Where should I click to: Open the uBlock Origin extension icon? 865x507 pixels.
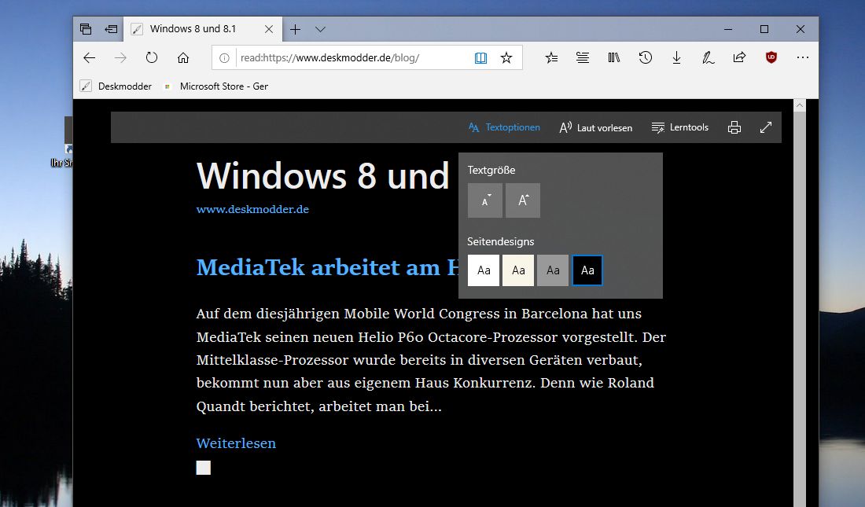click(771, 57)
